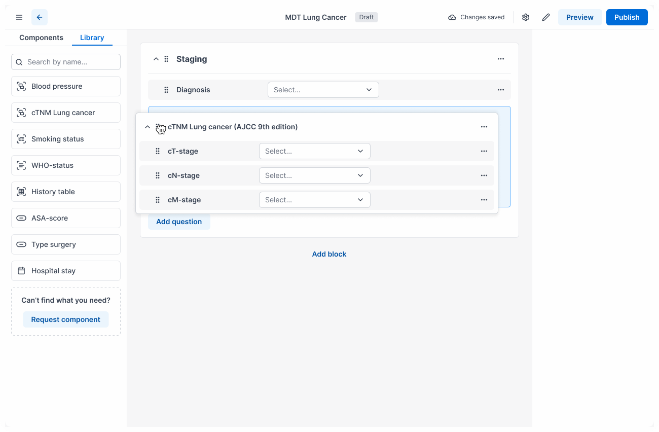Open cM-stage more options menu
659x432 pixels.
point(484,200)
